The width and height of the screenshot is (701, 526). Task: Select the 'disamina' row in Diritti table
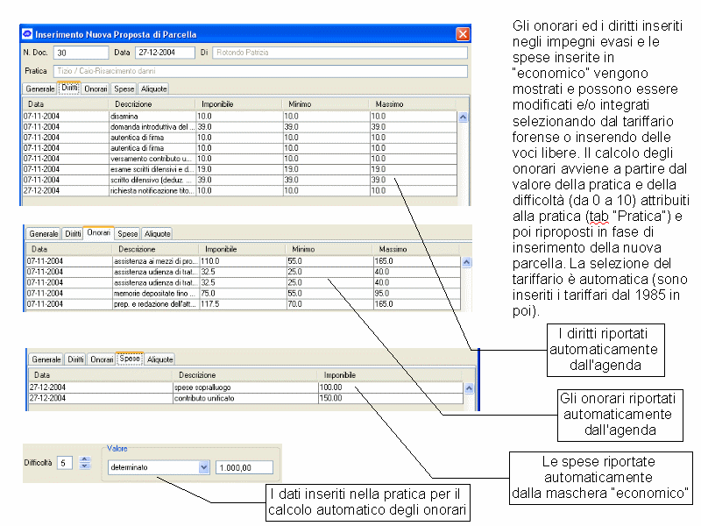click(x=240, y=117)
